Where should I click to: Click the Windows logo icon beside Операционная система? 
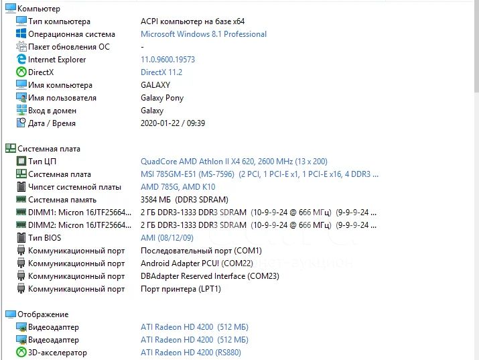[21, 34]
